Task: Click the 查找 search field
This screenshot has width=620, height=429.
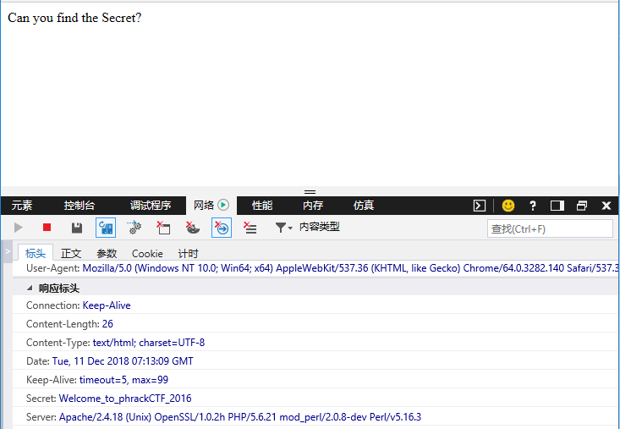Action: (550, 228)
